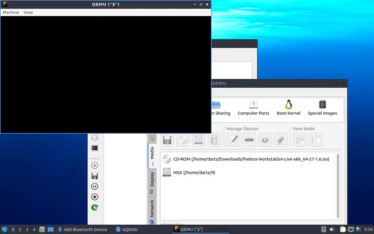Viewport: 374px width, 234px height.
Task: Select icon grid view mode
Action: [300, 140]
